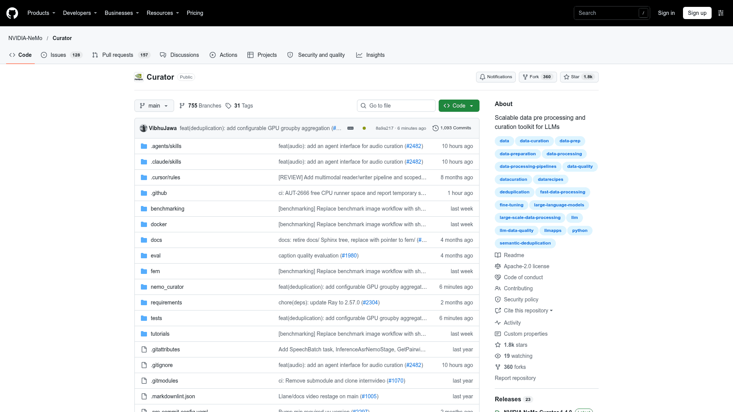Expand the main branch selector
Viewport: 733px width, 412px height.
click(154, 106)
